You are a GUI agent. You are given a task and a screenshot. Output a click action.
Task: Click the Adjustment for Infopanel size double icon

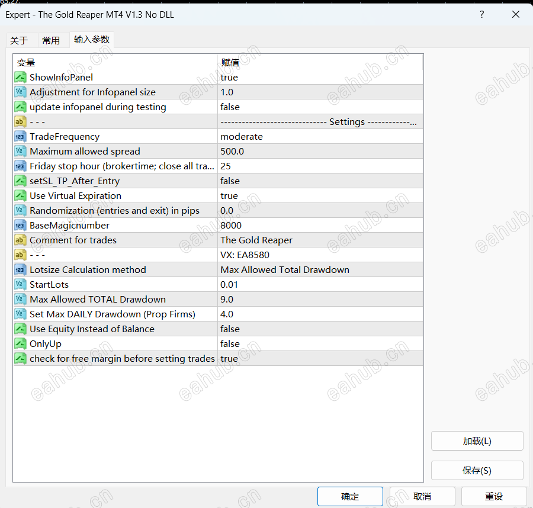[x=20, y=92]
